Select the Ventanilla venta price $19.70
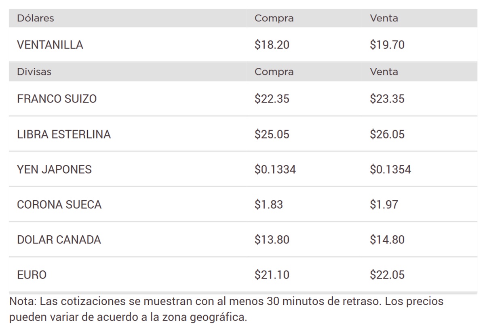 pos(387,45)
